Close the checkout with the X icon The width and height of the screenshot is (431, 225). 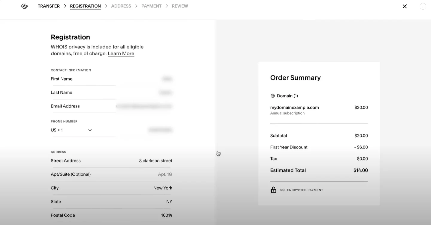[404, 6]
